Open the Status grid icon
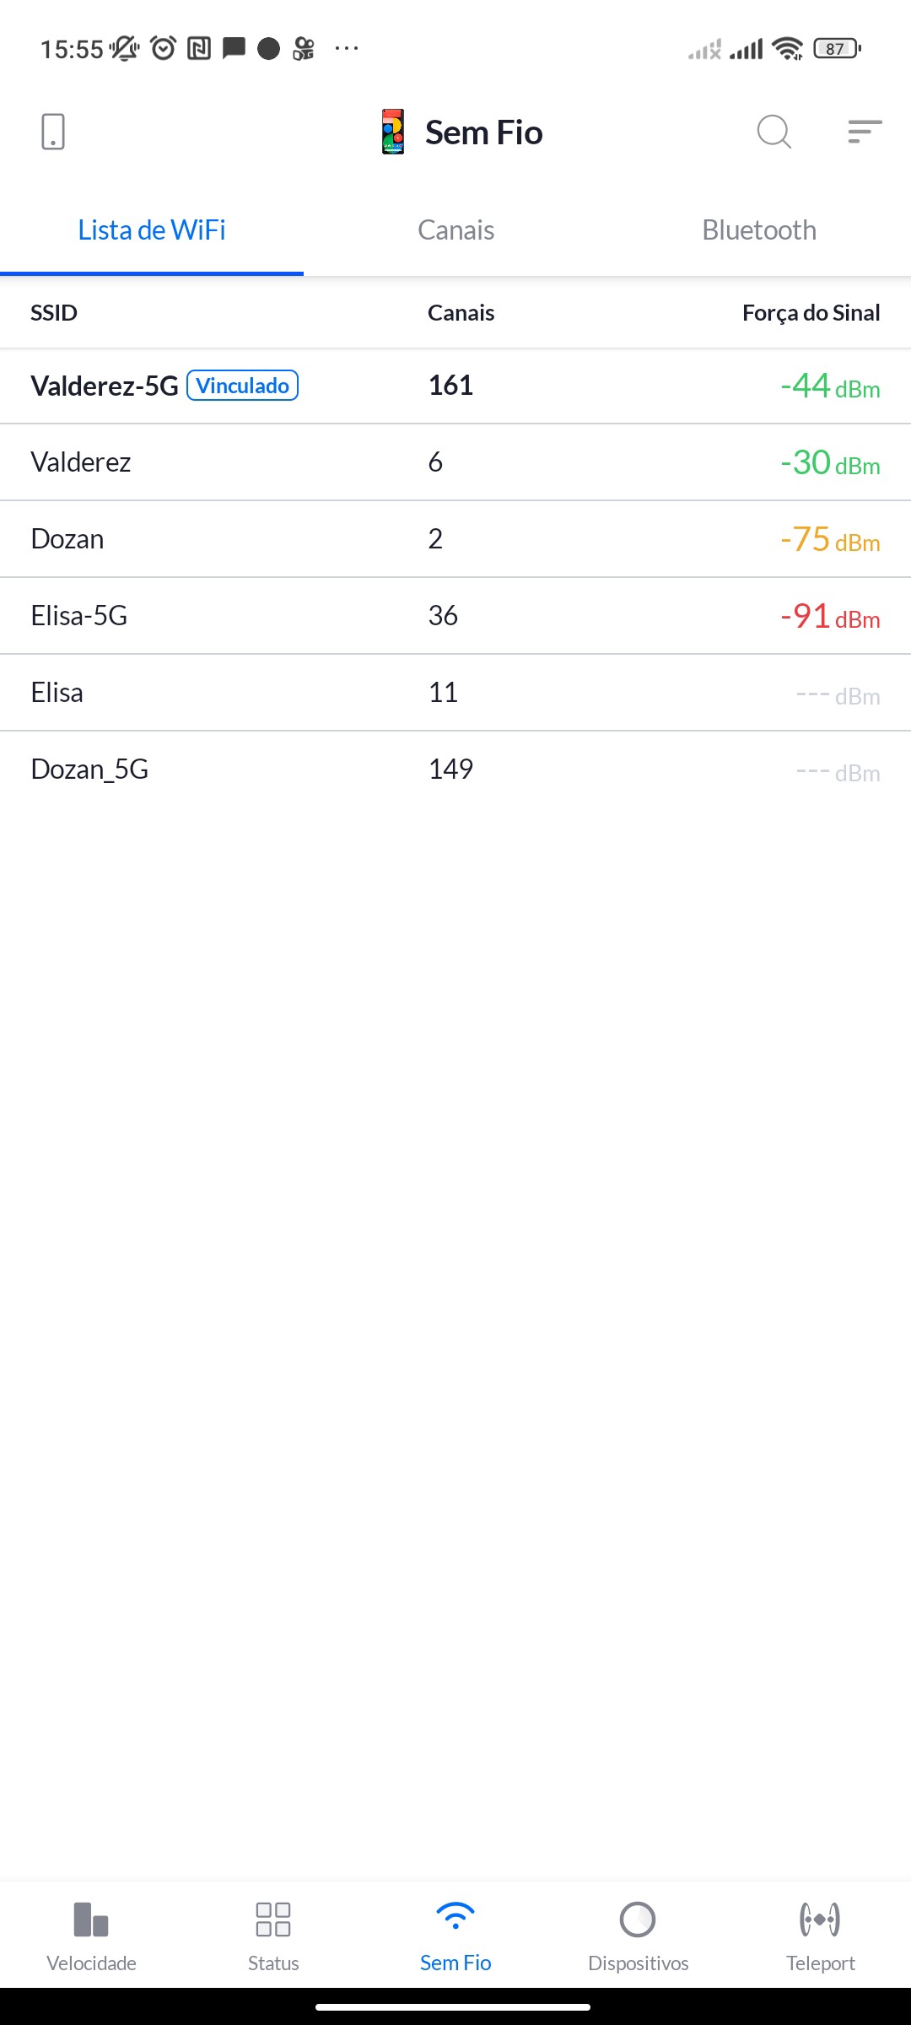Viewport: 911px width, 2025px height. tap(273, 1920)
